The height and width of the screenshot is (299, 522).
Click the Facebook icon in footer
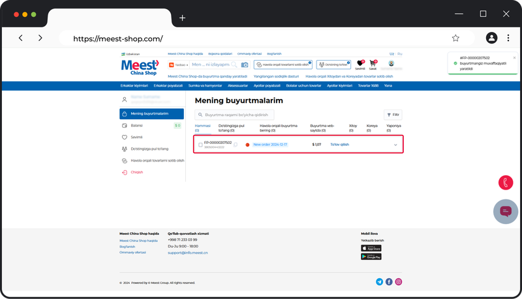pyautogui.click(x=389, y=282)
